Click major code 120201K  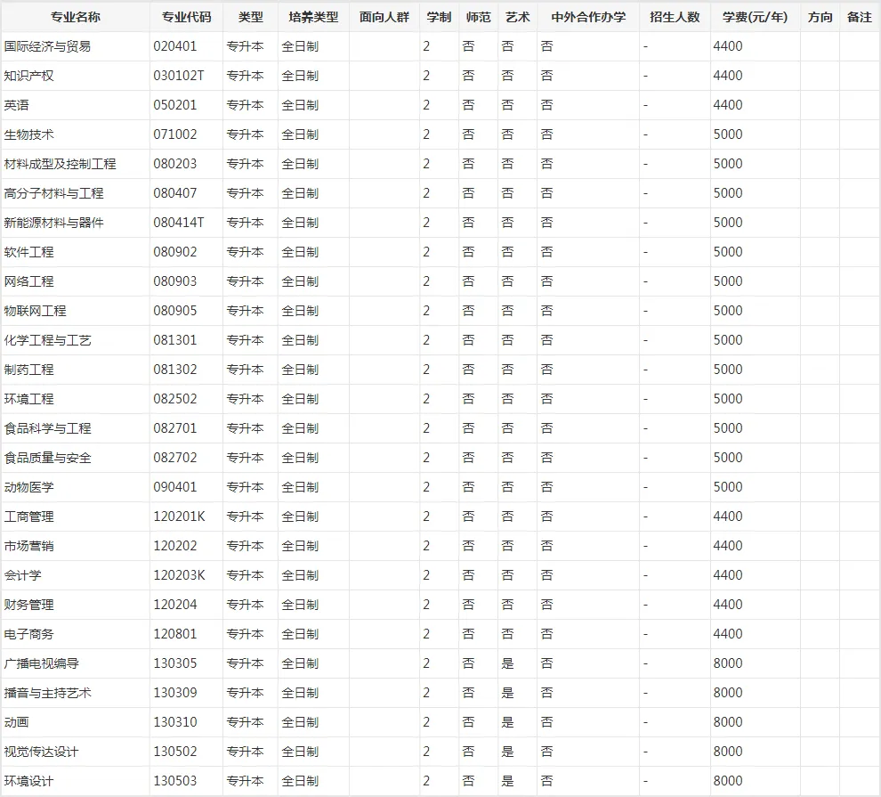[178, 516]
